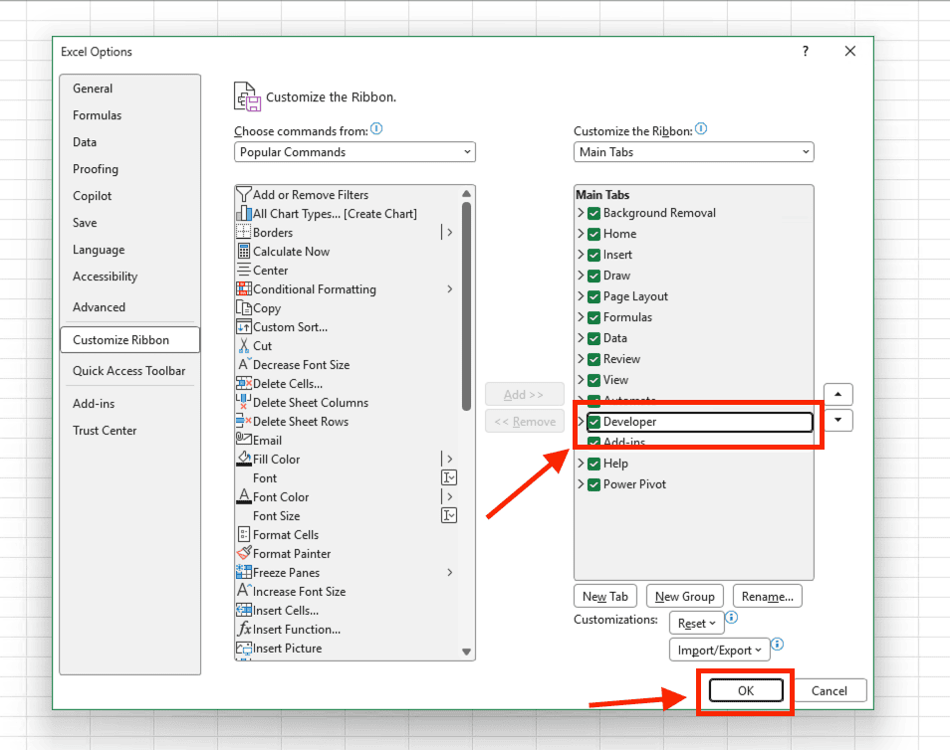
Task: Show info beside Customize the Ribbon label
Action: tap(701, 129)
